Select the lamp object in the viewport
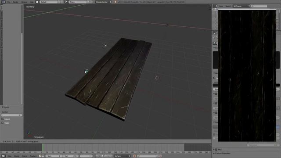 click(x=105, y=45)
